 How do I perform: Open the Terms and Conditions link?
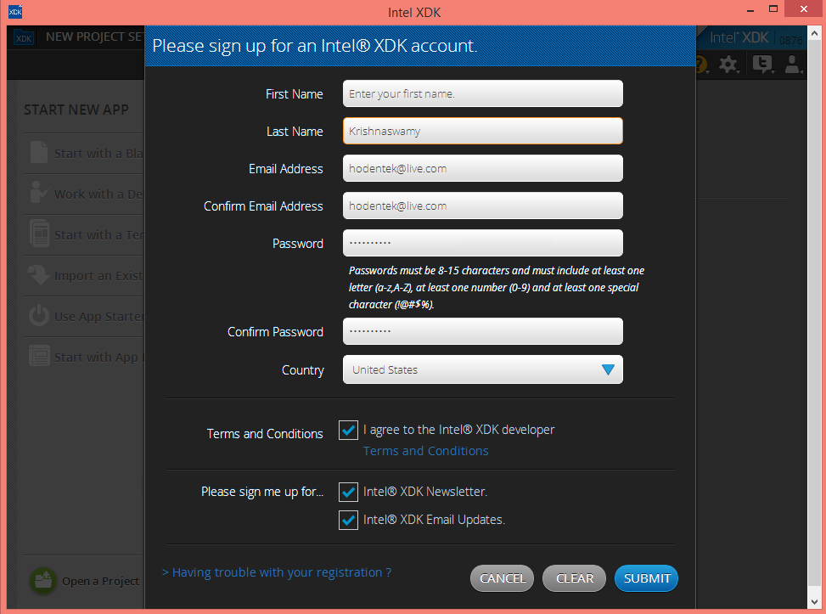pos(425,451)
